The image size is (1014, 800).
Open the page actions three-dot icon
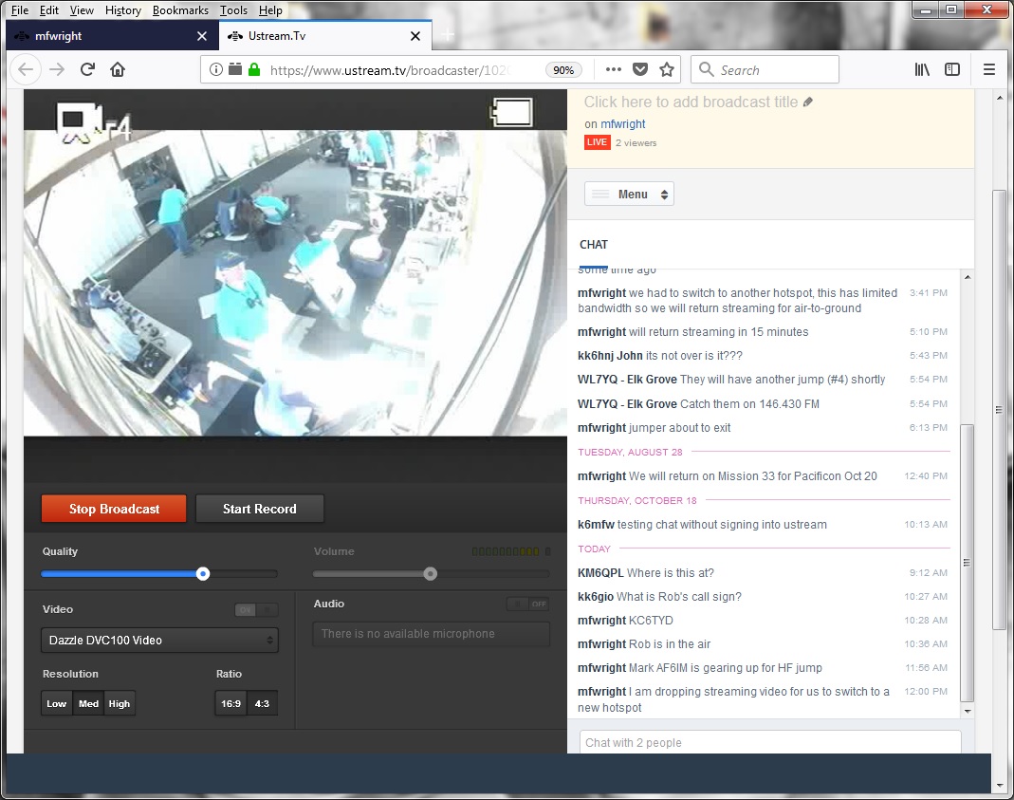pyautogui.click(x=613, y=69)
